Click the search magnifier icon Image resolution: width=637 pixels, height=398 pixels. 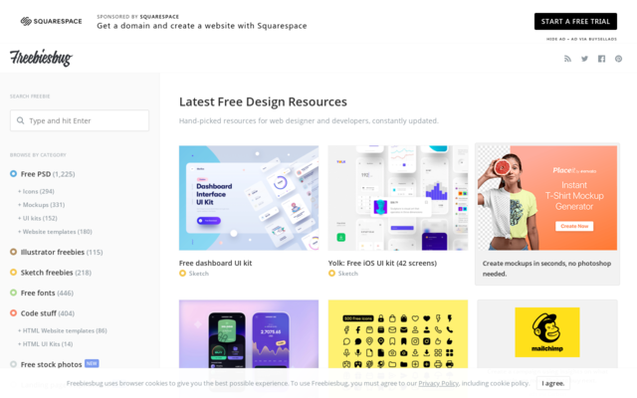point(20,120)
